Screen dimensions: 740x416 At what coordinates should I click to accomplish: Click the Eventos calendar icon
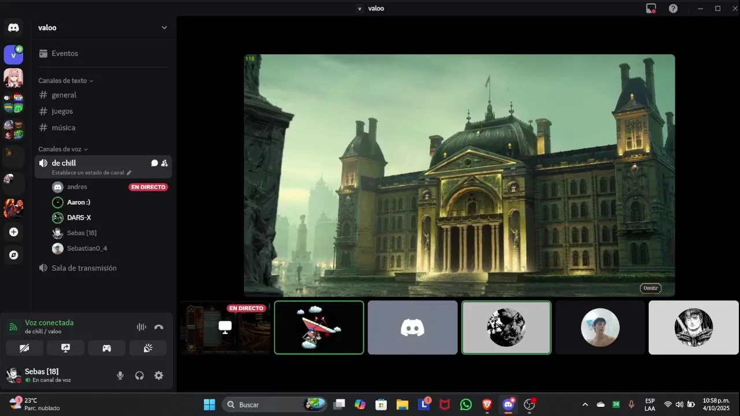[43, 53]
